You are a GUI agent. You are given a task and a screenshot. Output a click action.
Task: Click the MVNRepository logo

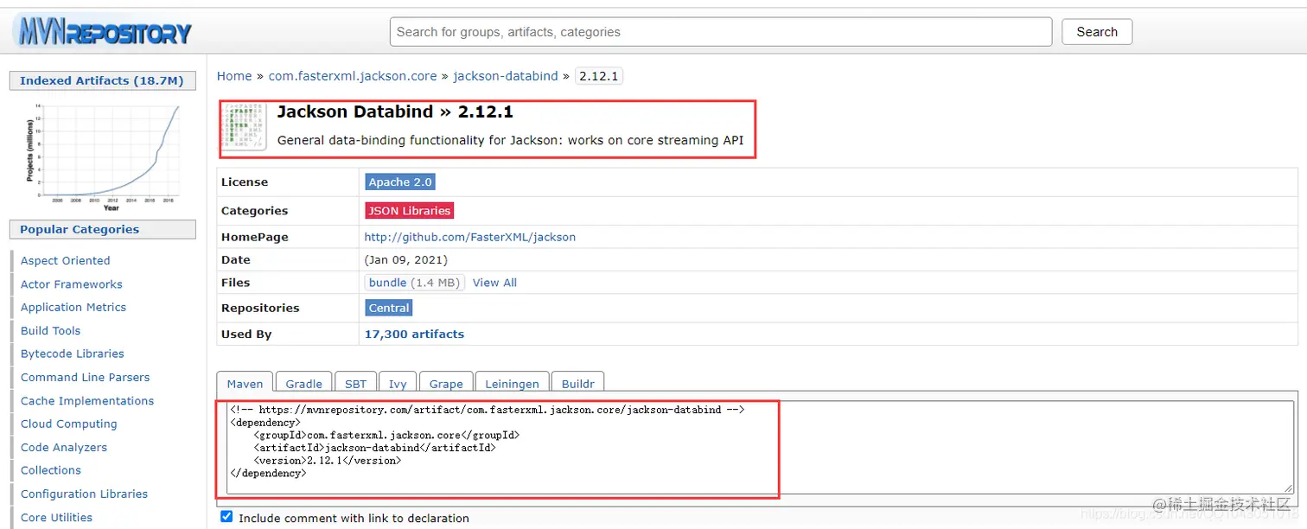coord(102,33)
